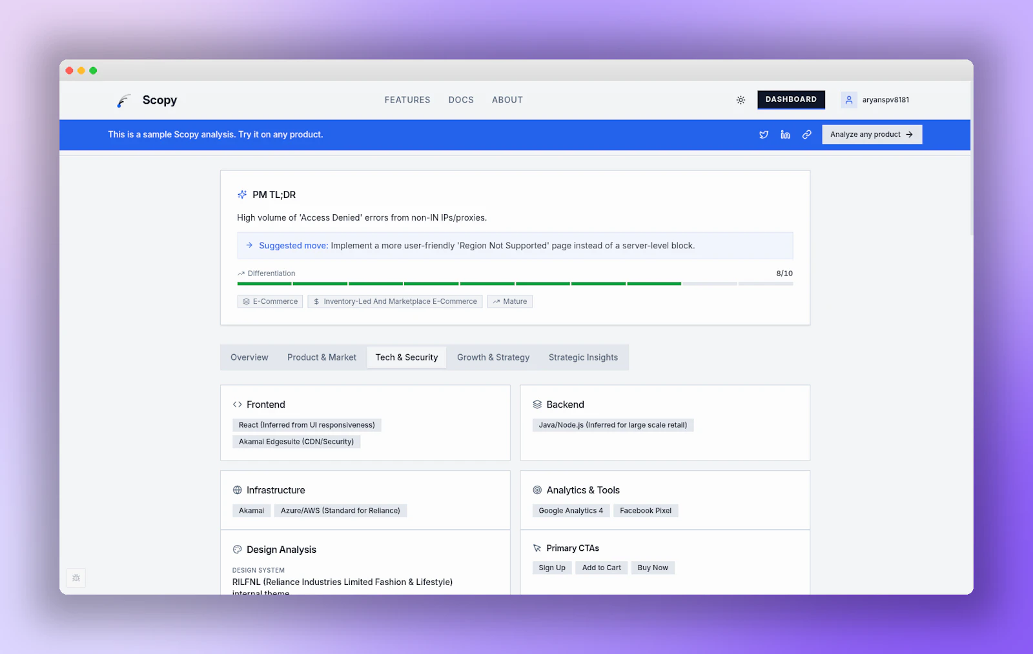Click the Buy Now CTA chip
This screenshot has height=654, width=1033.
point(653,568)
